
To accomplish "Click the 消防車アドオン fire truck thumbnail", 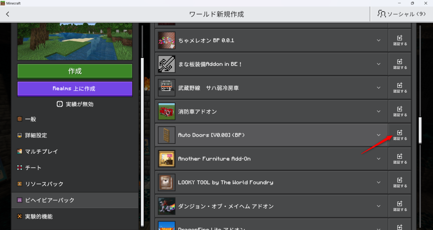I will pos(167,111).
